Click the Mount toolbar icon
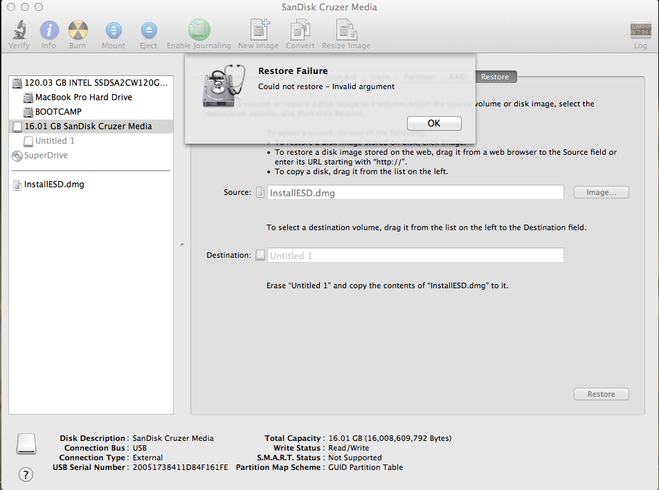 (x=114, y=30)
